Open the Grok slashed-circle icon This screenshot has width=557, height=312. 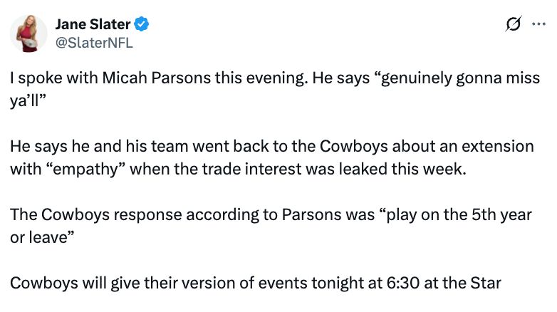pyautogui.click(x=514, y=24)
